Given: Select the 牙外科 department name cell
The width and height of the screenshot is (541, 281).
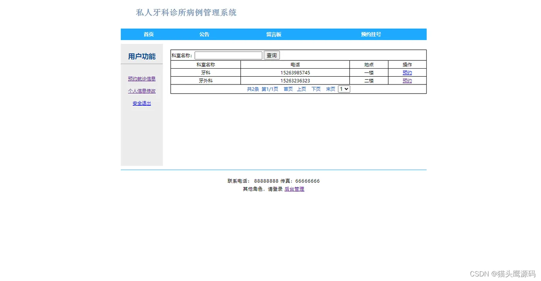Looking at the screenshot, I should click(x=206, y=81).
